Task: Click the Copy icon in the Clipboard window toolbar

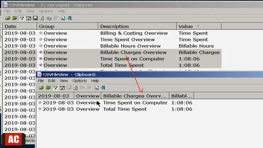Action: 82,88
